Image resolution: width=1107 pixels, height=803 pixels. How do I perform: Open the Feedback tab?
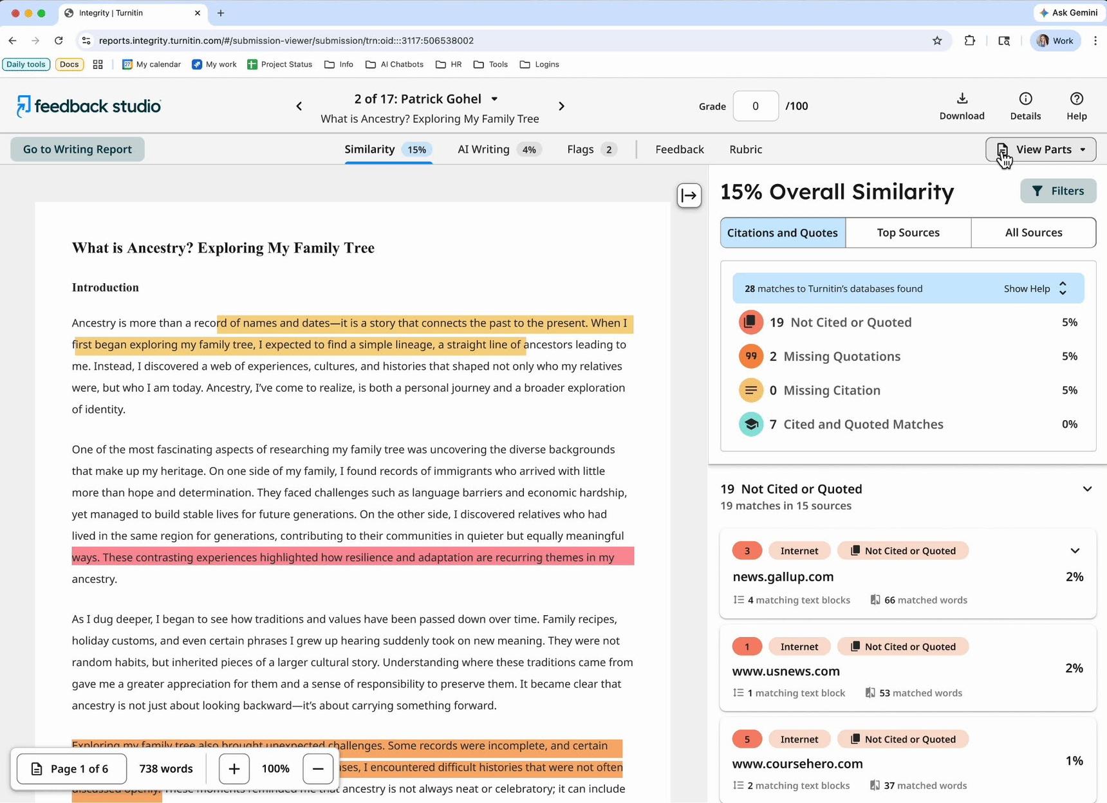coord(680,149)
